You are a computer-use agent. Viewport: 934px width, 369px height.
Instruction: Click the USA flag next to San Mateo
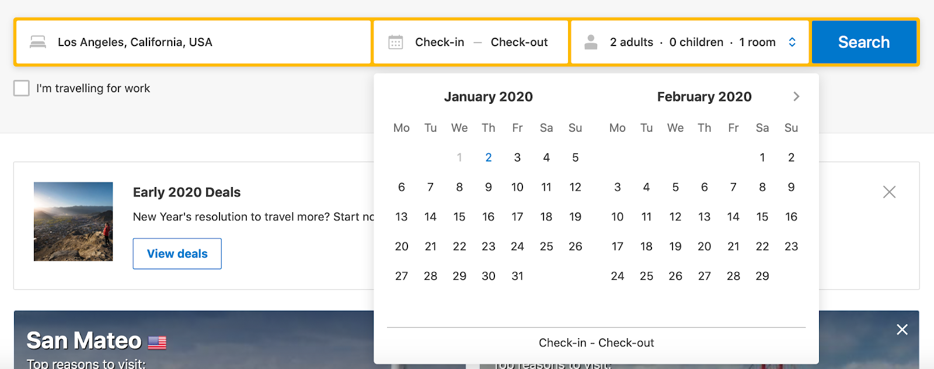coord(157,342)
